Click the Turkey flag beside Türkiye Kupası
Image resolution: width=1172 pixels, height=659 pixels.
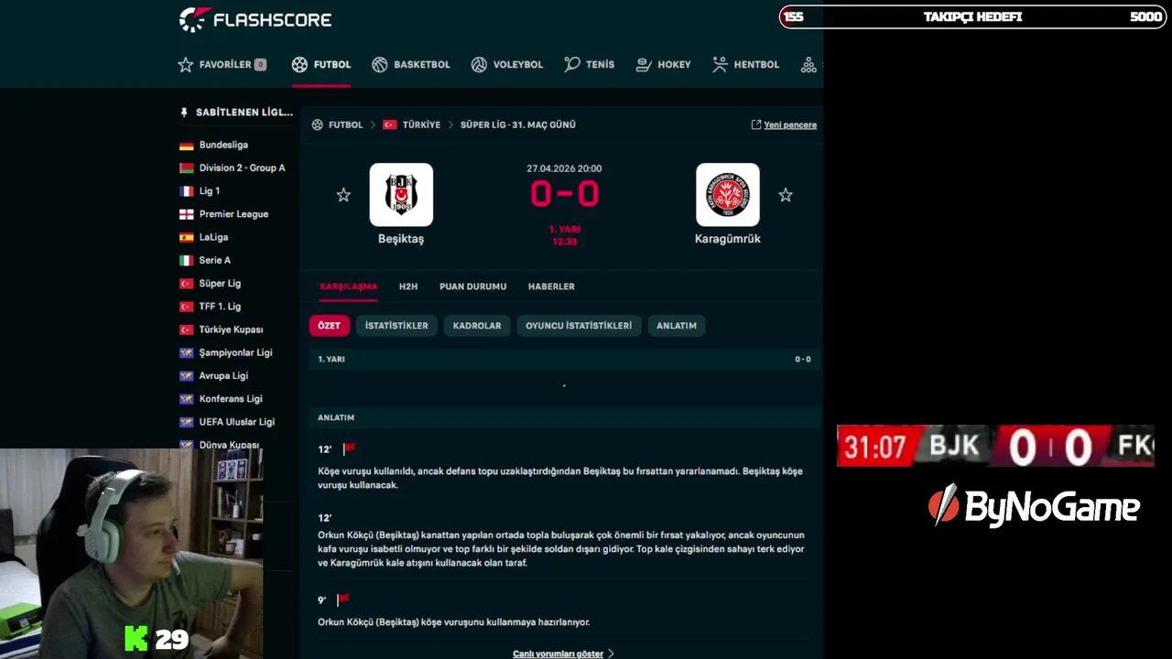[x=186, y=329]
